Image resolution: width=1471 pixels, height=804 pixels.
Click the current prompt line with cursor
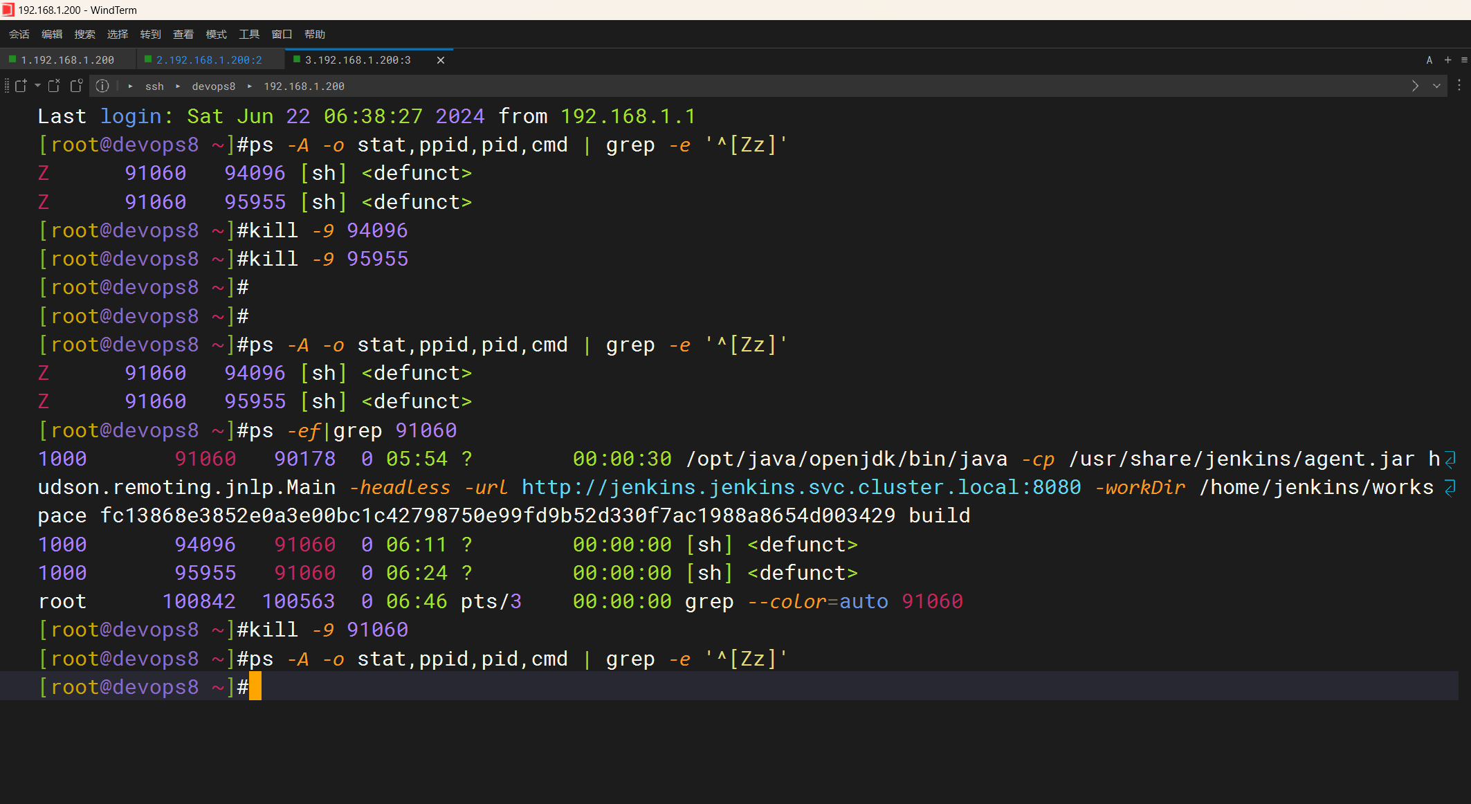[729, 686]
